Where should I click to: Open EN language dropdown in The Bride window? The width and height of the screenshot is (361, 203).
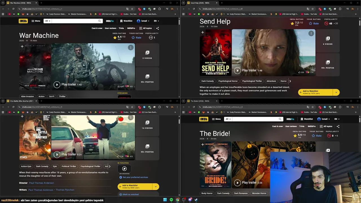[337, 119]
